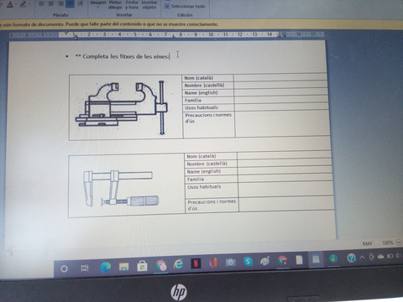Align paragraph text to the left

[x=41, y=3]
